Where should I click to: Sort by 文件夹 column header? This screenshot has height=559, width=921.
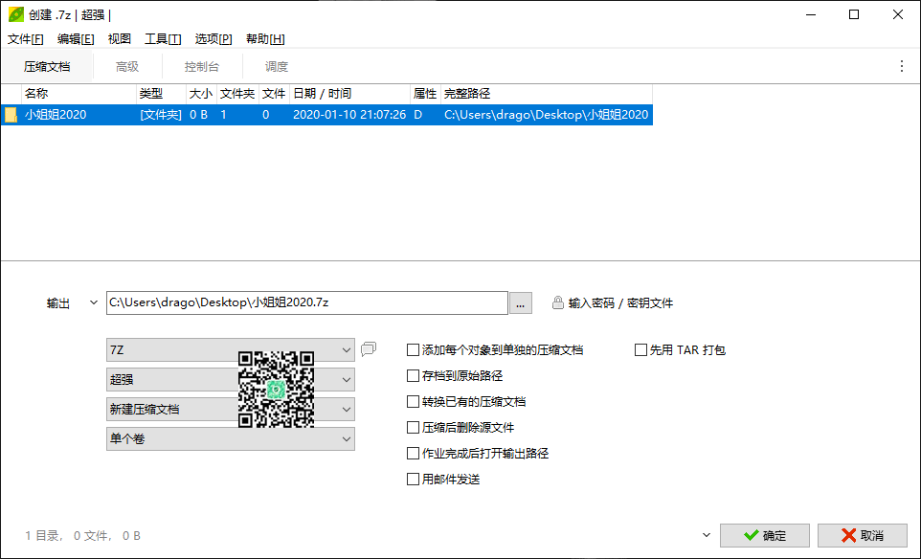(237, 94)
